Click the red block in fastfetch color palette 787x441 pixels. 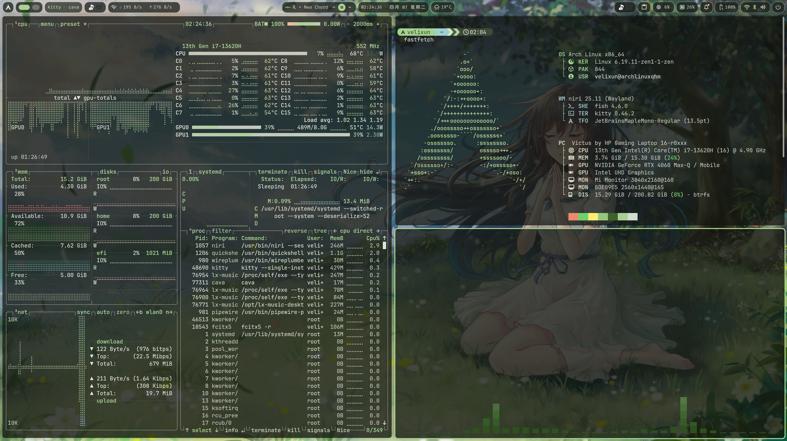573,217
